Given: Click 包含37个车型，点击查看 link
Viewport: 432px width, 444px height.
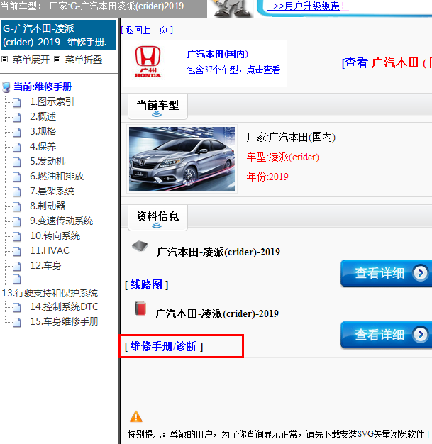Looking at the screenshot, I should [233, 70].
